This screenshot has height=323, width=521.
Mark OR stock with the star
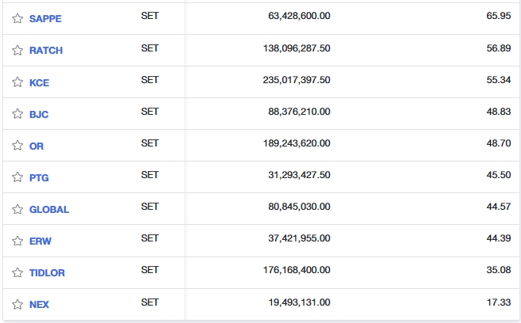point(17,146)
